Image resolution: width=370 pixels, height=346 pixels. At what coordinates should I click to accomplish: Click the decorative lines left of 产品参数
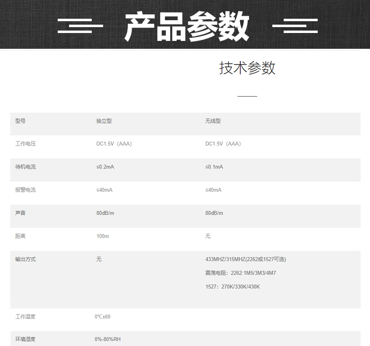point(79,26)
